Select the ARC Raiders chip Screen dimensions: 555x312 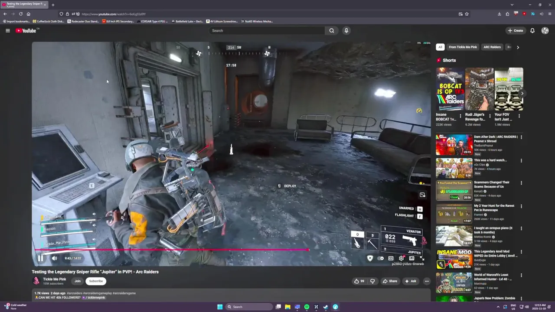point(492,47)
